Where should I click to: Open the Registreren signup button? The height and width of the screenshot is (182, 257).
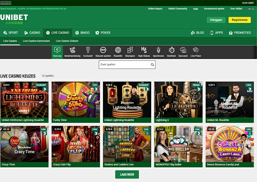point(239,20)
